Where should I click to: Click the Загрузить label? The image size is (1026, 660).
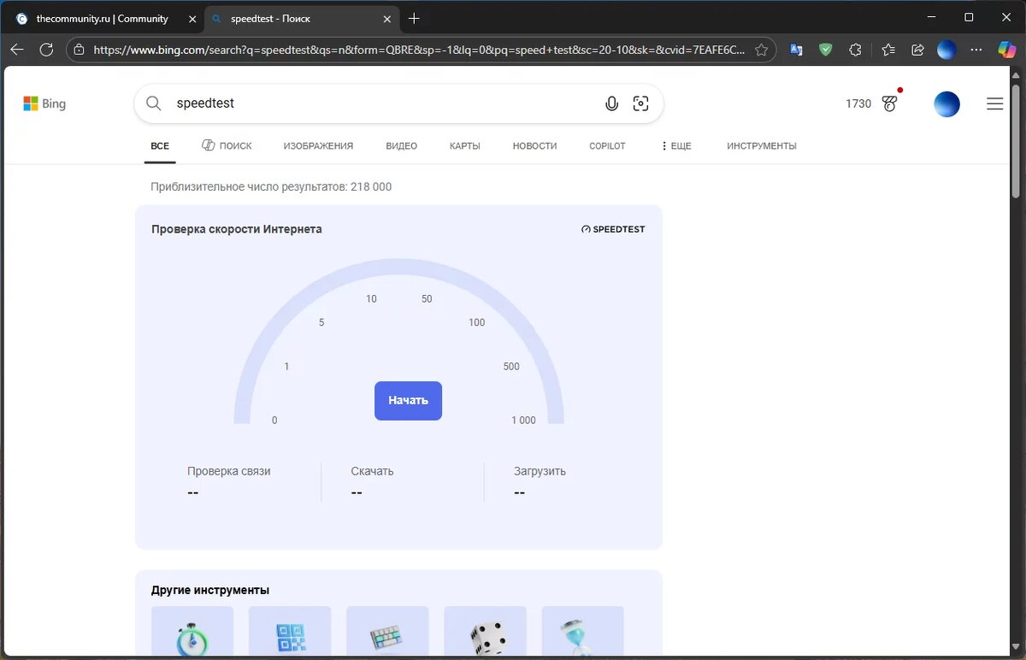[540, 471]
